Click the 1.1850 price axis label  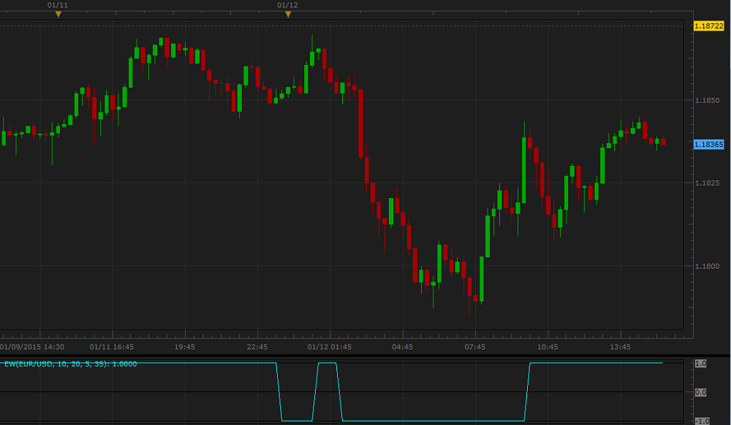(707, 100)
